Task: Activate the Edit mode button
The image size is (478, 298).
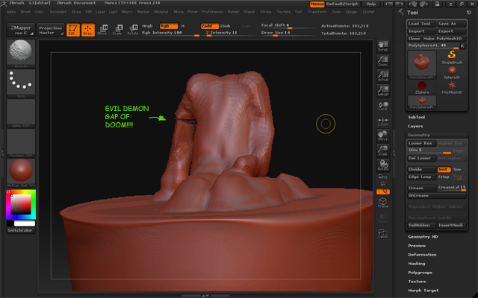Action: point(73,30)
